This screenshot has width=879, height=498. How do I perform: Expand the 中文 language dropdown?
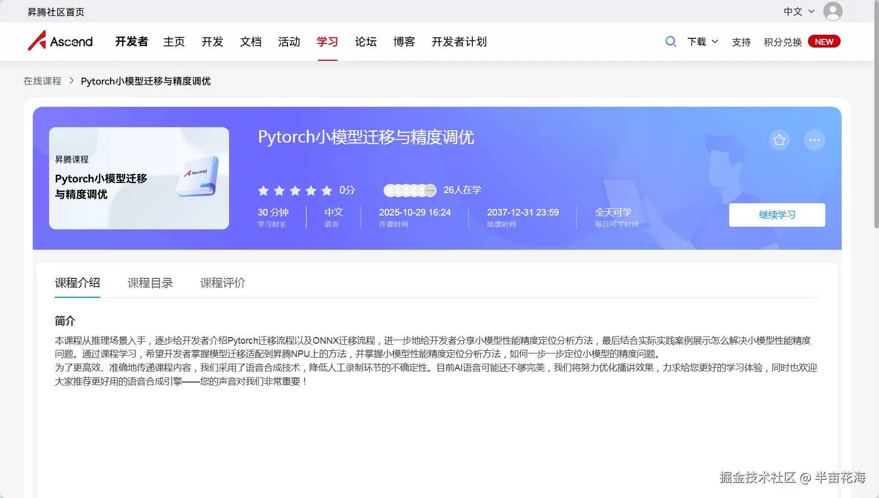pos(799,11)
